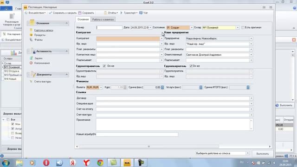The width and height of the screenshot is (297, 167).
Task: Click the "Новый атрибут" input field
Action: pos(137,135)
